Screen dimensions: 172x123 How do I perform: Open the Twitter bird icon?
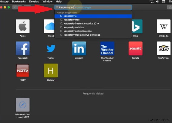coord(51,48)
